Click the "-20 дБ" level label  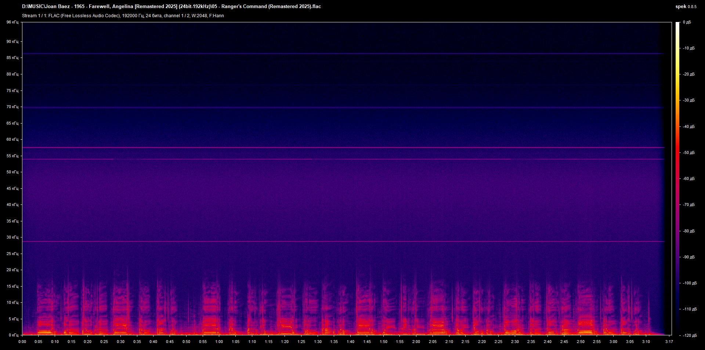click(x=688, y=74)
